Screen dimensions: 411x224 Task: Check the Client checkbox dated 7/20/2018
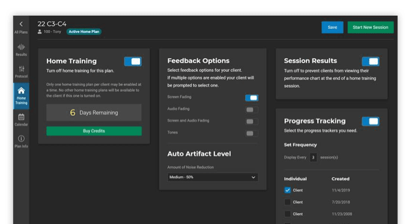pyautogui.click(x=288, y=202)
